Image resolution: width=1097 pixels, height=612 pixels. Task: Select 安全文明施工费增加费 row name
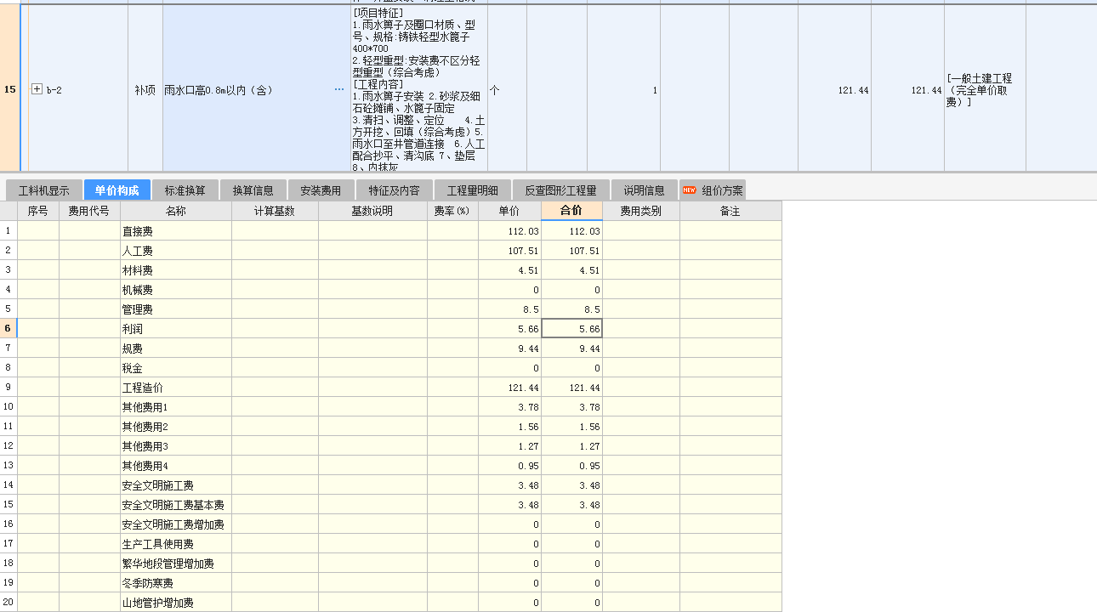pyautogui.click(x=173, y=524)
